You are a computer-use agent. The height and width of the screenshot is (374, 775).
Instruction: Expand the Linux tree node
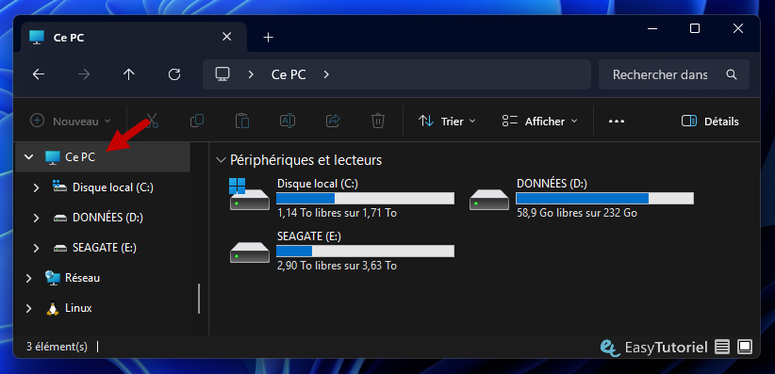[x=28, y=308]
